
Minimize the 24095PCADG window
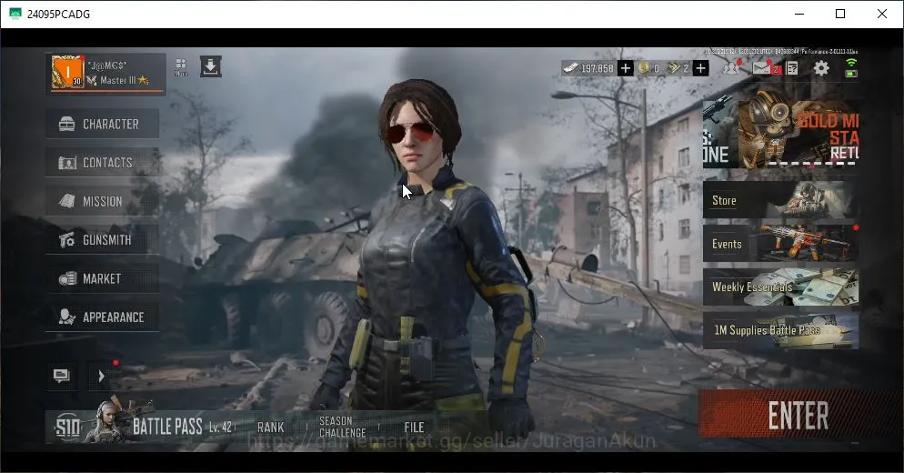799,14
